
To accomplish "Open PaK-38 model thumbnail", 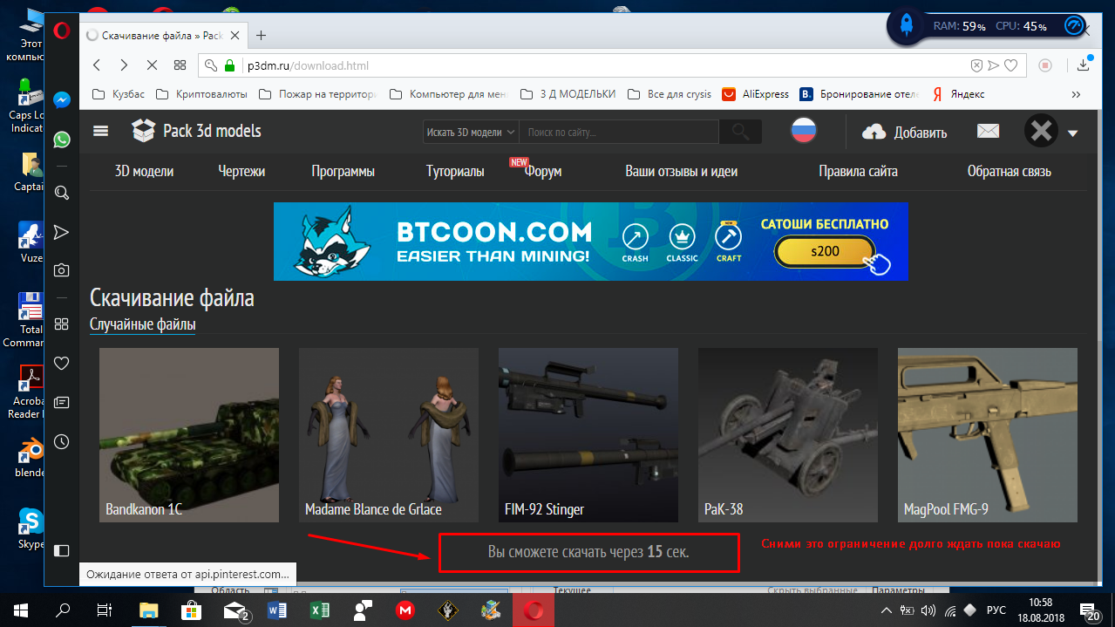I will 788,435.
